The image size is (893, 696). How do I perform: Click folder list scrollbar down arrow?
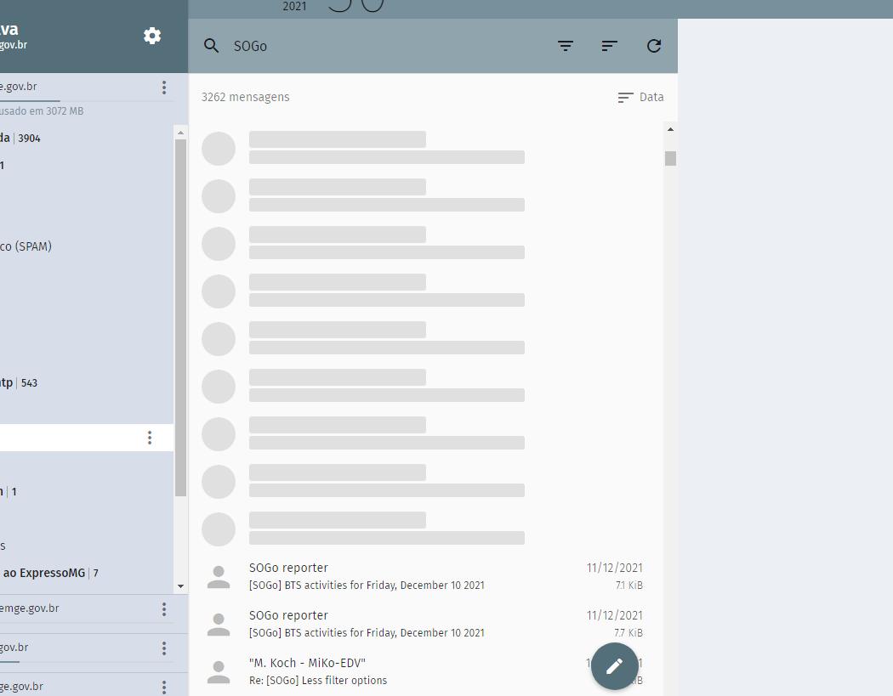pos(180,586)
